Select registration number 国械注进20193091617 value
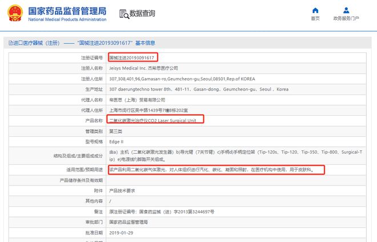 click(x=131, y=58)
